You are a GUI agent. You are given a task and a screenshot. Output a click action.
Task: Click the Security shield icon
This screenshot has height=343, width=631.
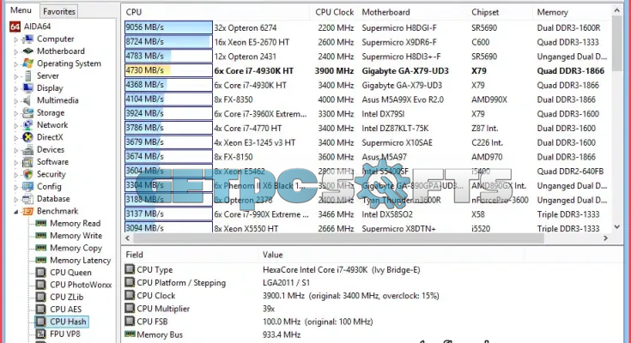click(x=27, y=174)
